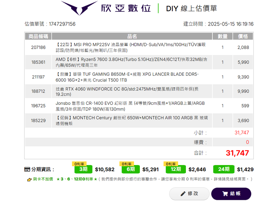
Task: Open the MSI PRO MP225V monitor item
Action: pos(132,47)
